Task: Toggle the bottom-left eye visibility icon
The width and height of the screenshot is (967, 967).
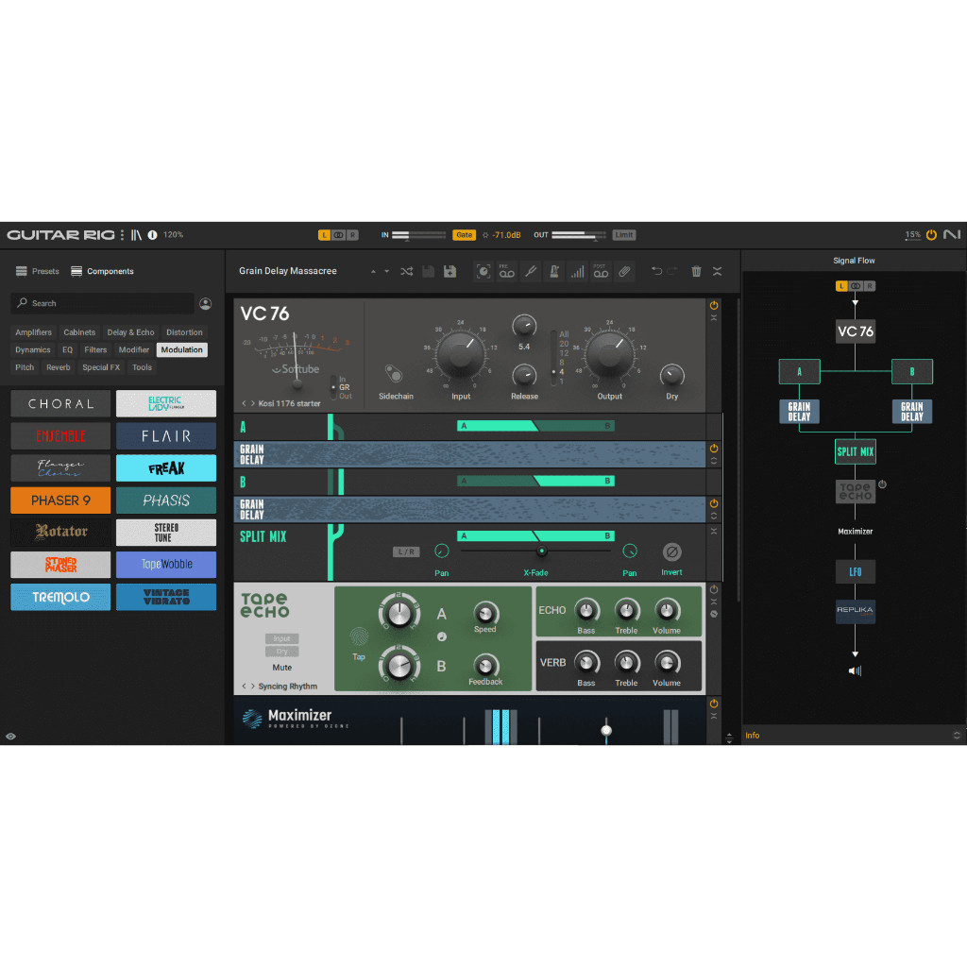Action: tap(10, 737)
